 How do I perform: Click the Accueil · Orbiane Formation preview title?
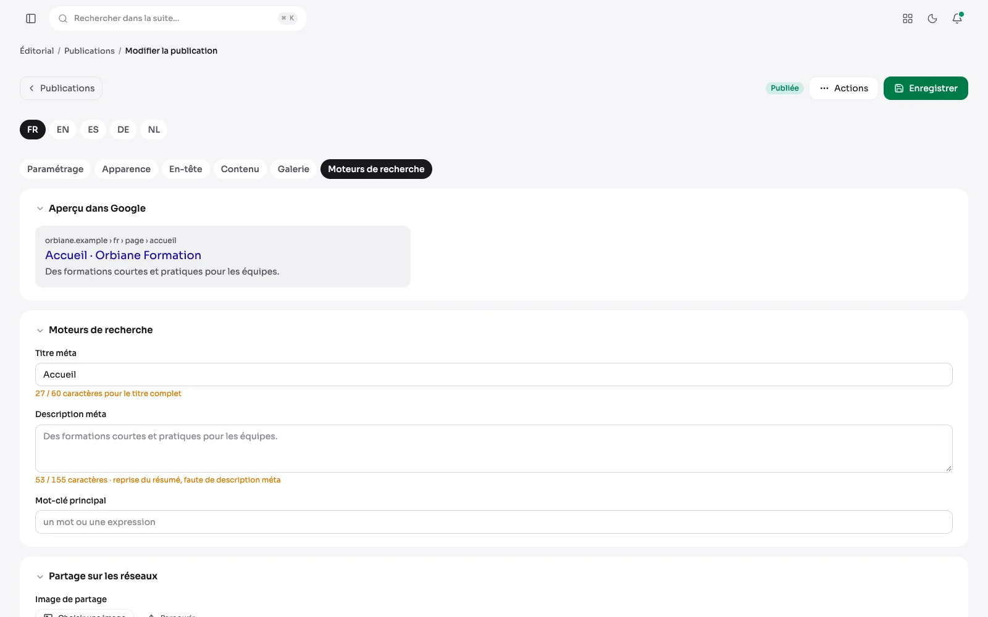124,255
